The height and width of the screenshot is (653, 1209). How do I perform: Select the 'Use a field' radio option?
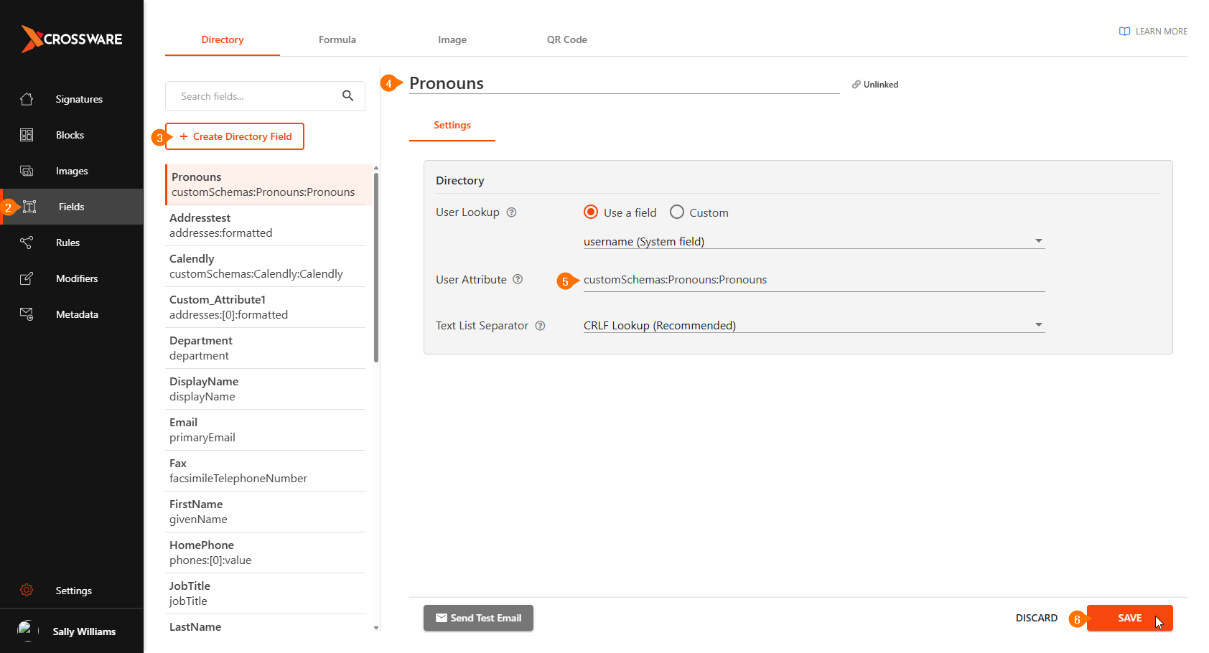591,212
